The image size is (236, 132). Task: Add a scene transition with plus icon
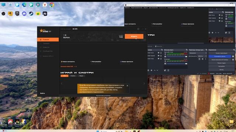coord(199,59)
